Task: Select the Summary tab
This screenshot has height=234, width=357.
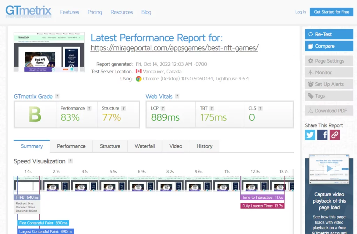Action: 32,146
